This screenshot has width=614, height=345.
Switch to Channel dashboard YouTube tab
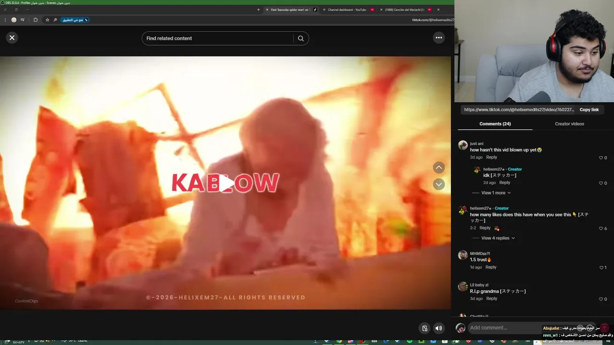click(x=347, y=10)
